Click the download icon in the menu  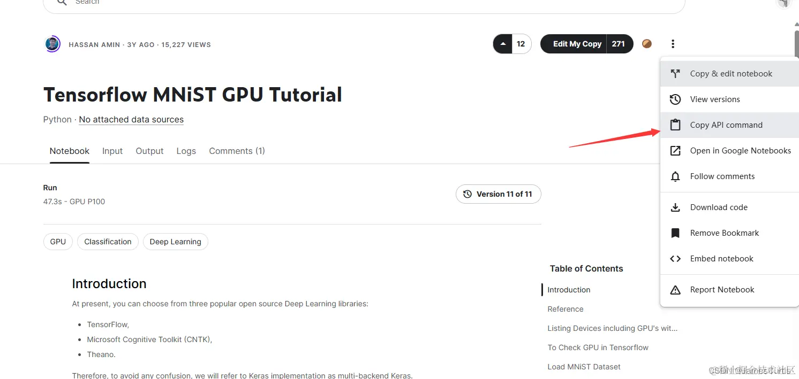[675, 207]
